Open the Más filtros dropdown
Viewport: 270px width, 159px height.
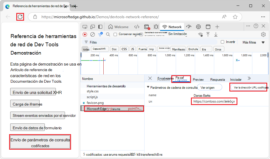253,42
